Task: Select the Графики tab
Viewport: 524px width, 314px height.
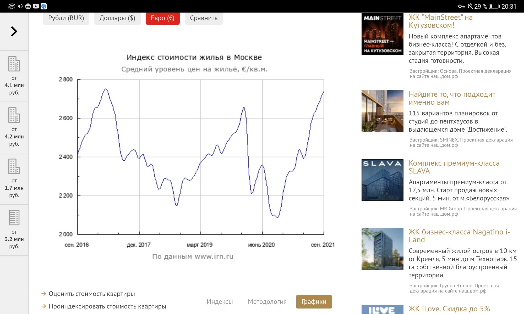Action: click(314, 302)
